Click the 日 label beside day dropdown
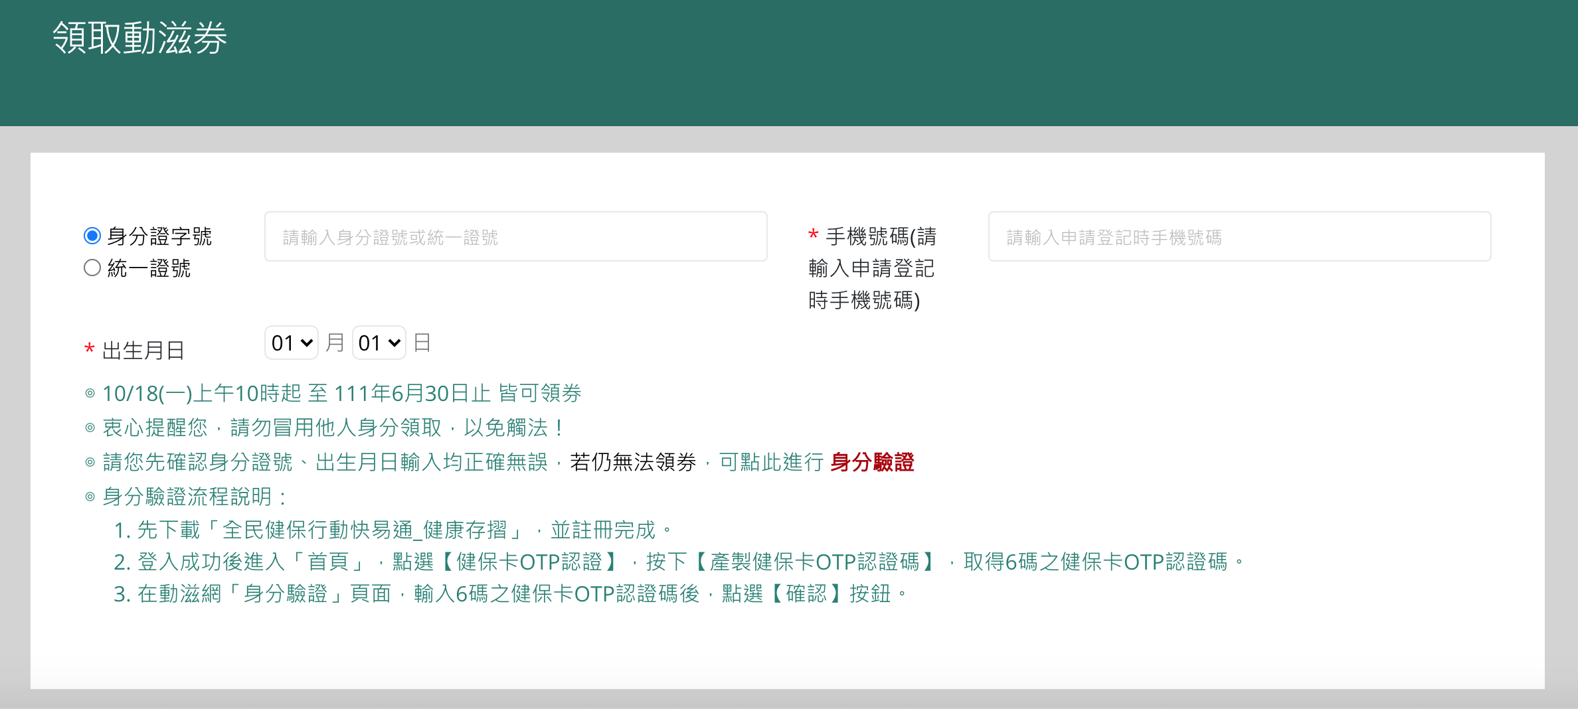Screen dimensions: 1578x709 pos(422,343)
